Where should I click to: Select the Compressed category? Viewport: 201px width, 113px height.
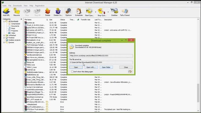click(x=15, y=24)
